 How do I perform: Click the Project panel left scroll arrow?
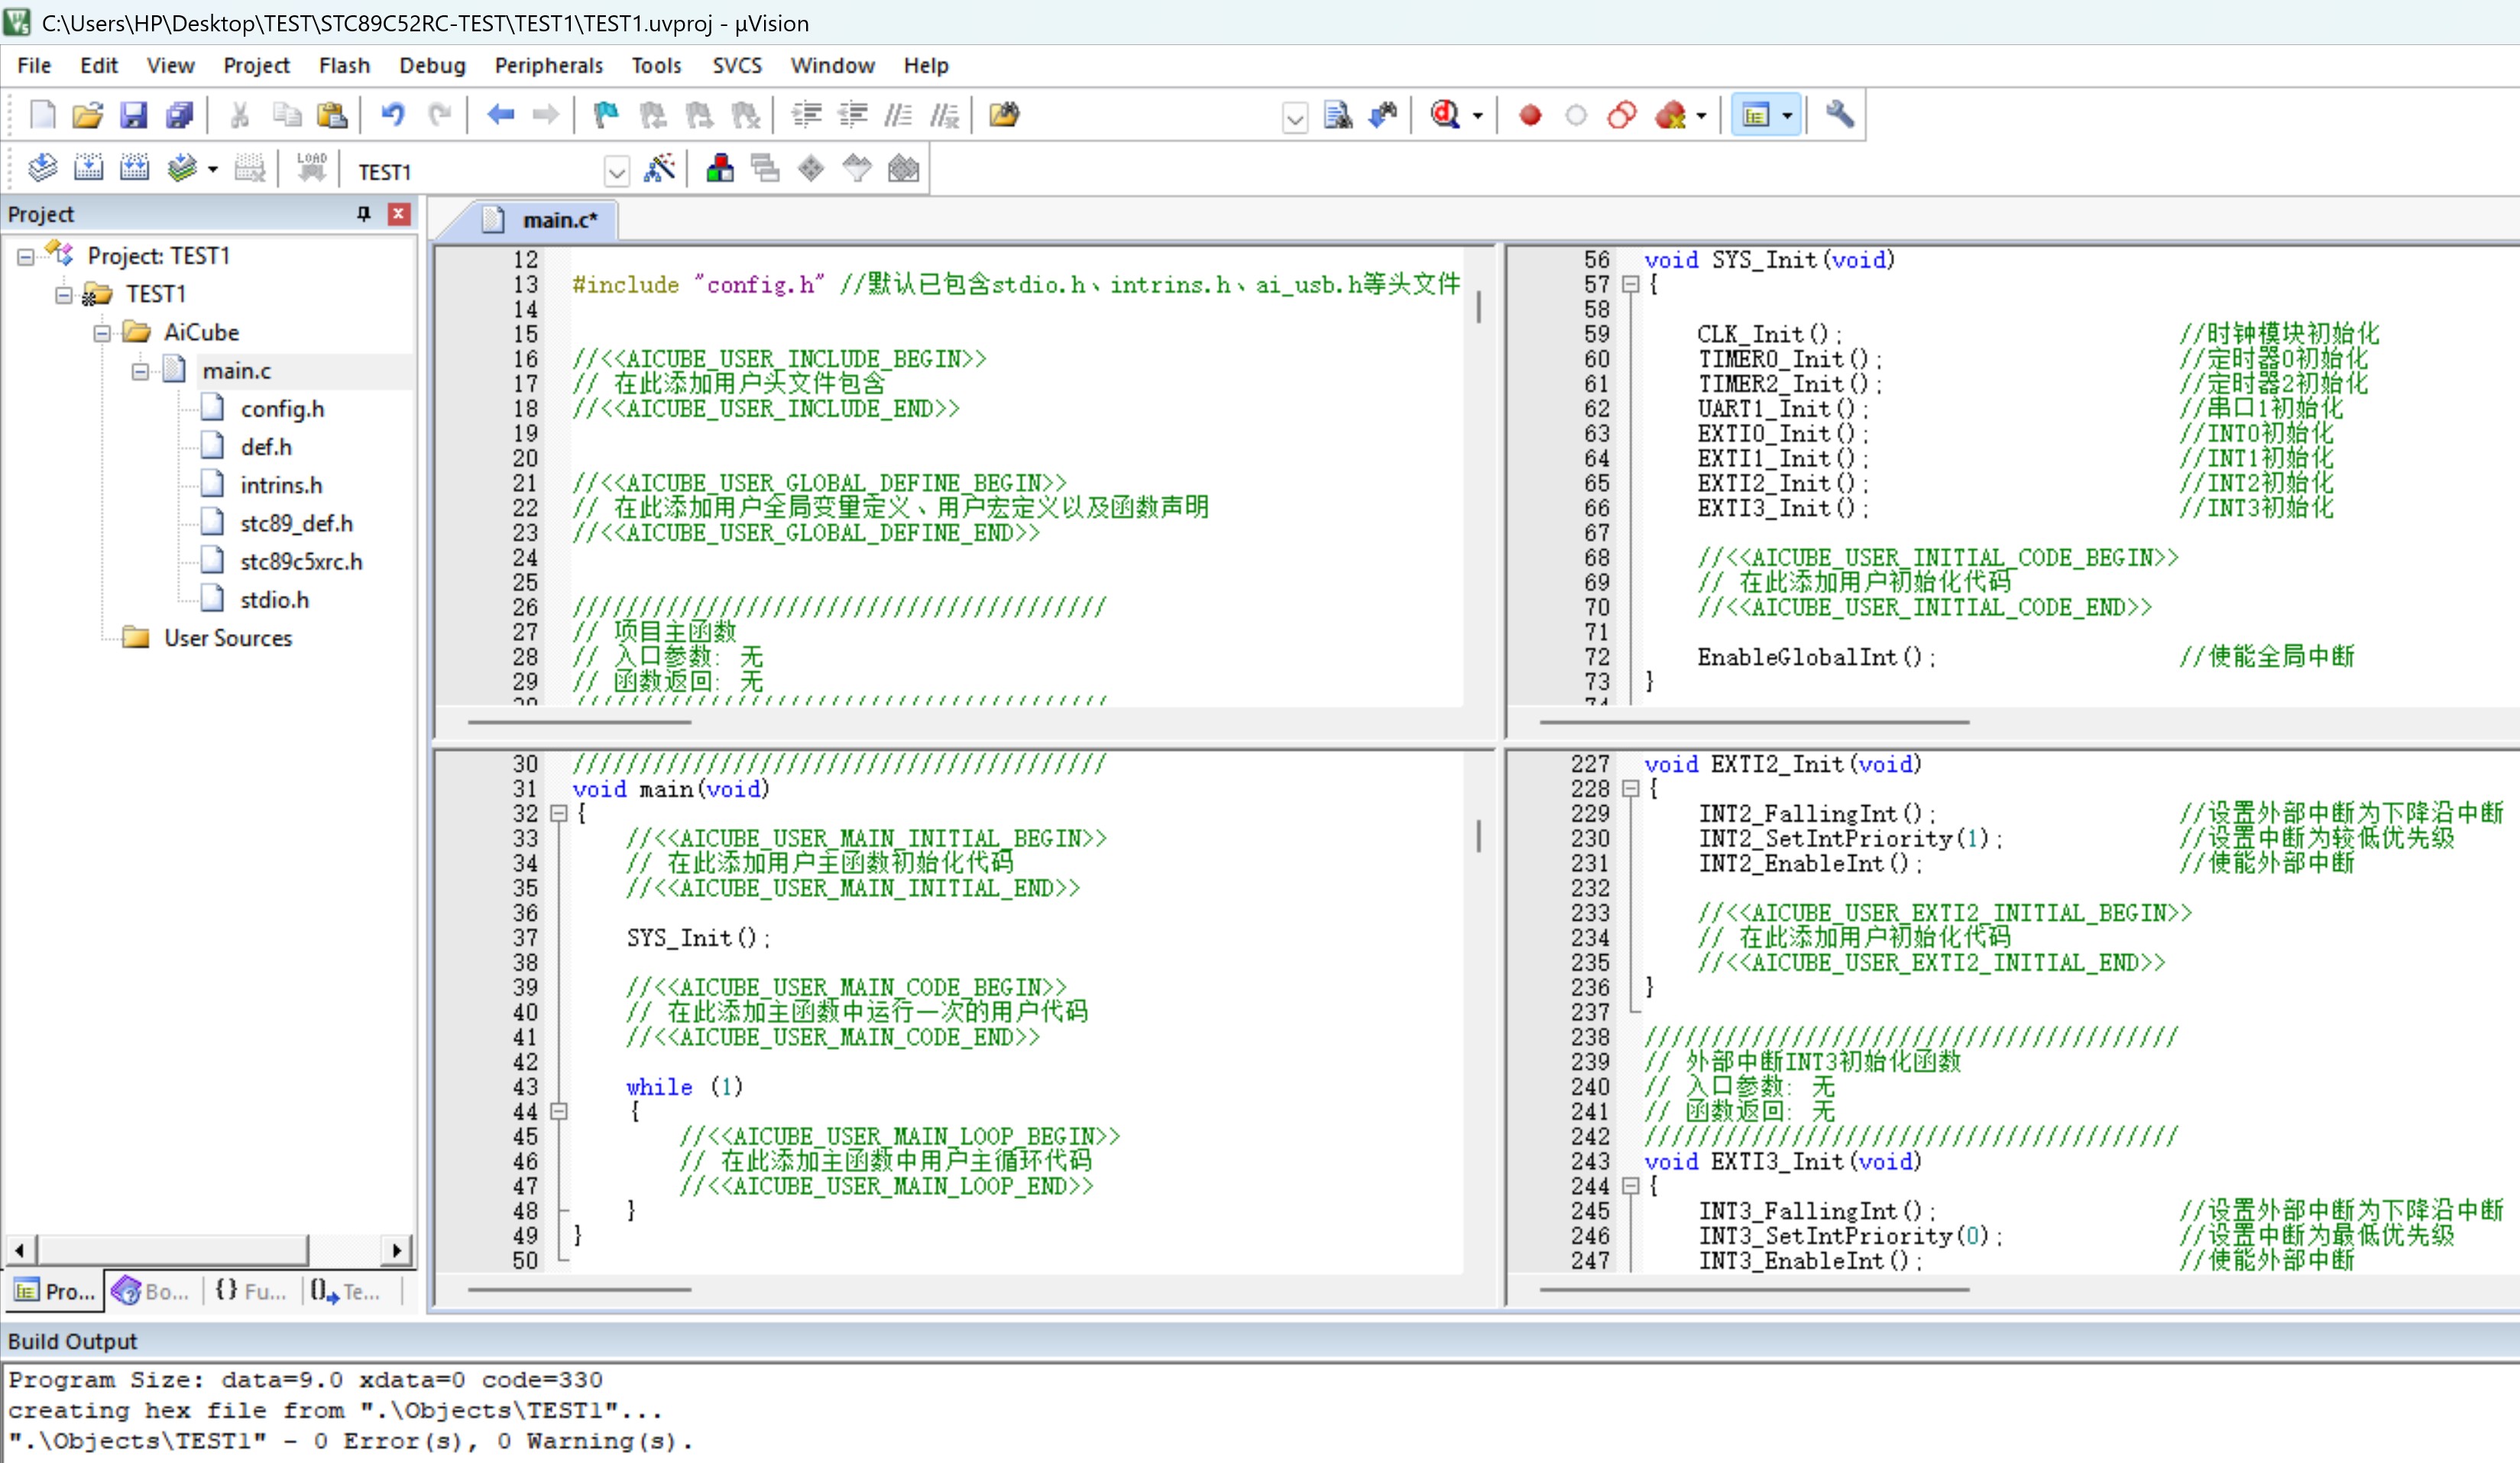coord(20,1250)
